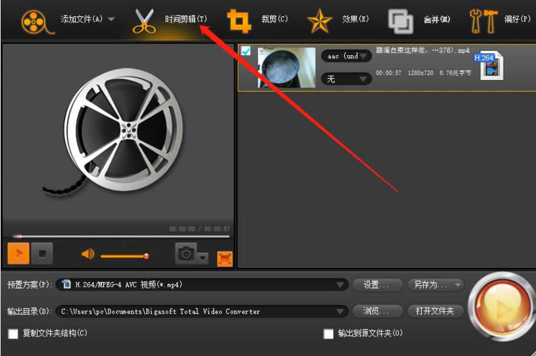Stop preview playback

click(x=42, y=253)
